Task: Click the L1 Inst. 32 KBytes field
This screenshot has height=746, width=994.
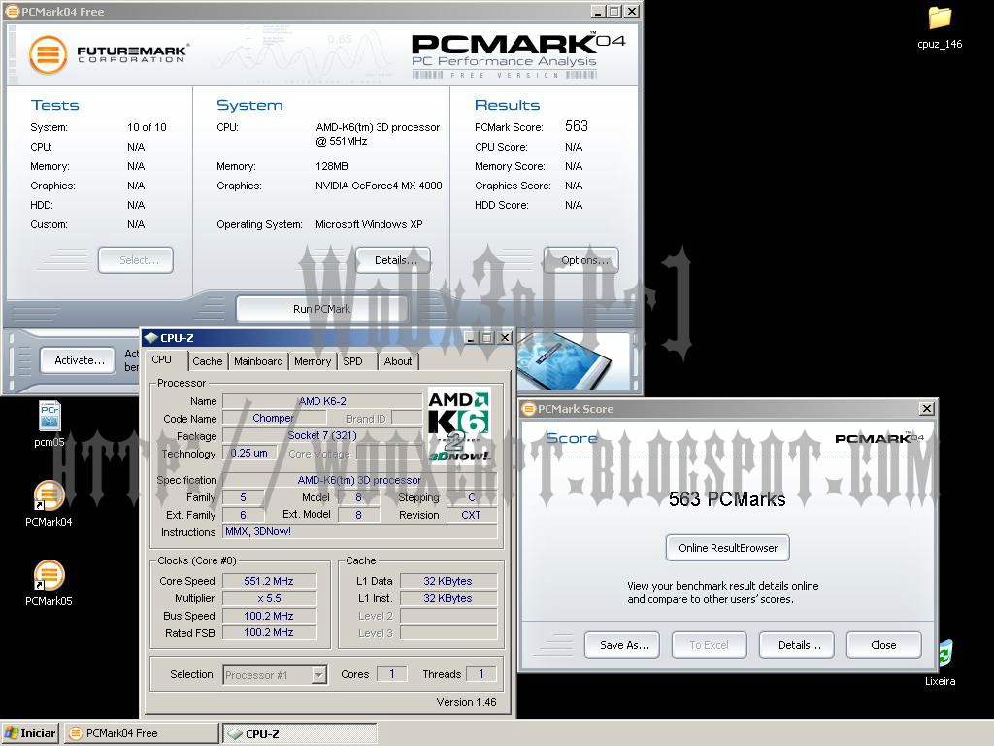Action: pos(448,598)
